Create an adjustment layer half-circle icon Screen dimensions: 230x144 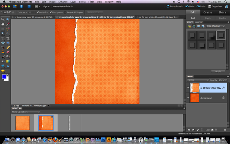tap(197, 130)
